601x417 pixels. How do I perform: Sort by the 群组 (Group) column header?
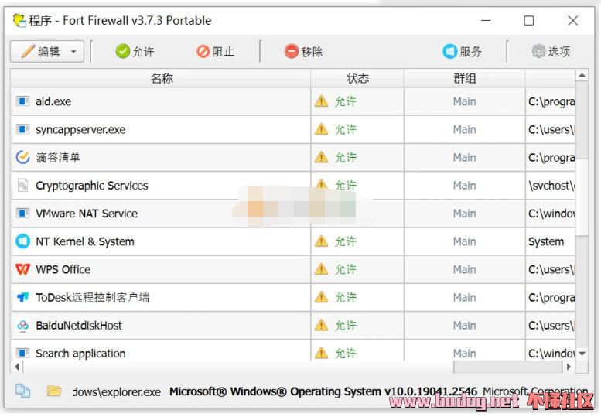(x=464, y=78)
